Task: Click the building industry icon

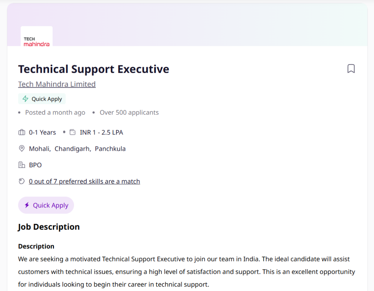Action: point(22,165)
